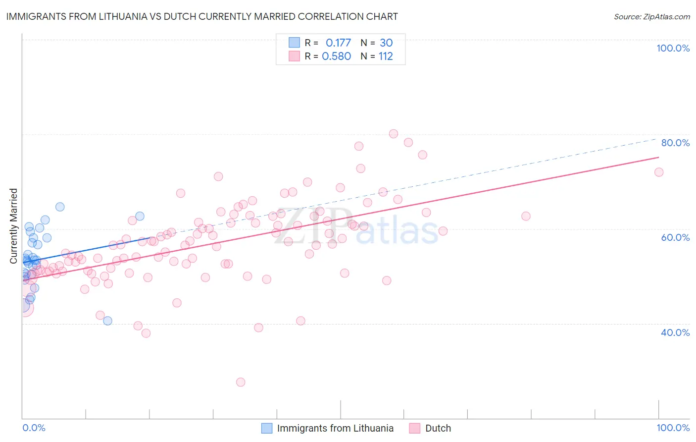Click the chart title text
This screenshot has height=442, width=696.
[202, 16]
